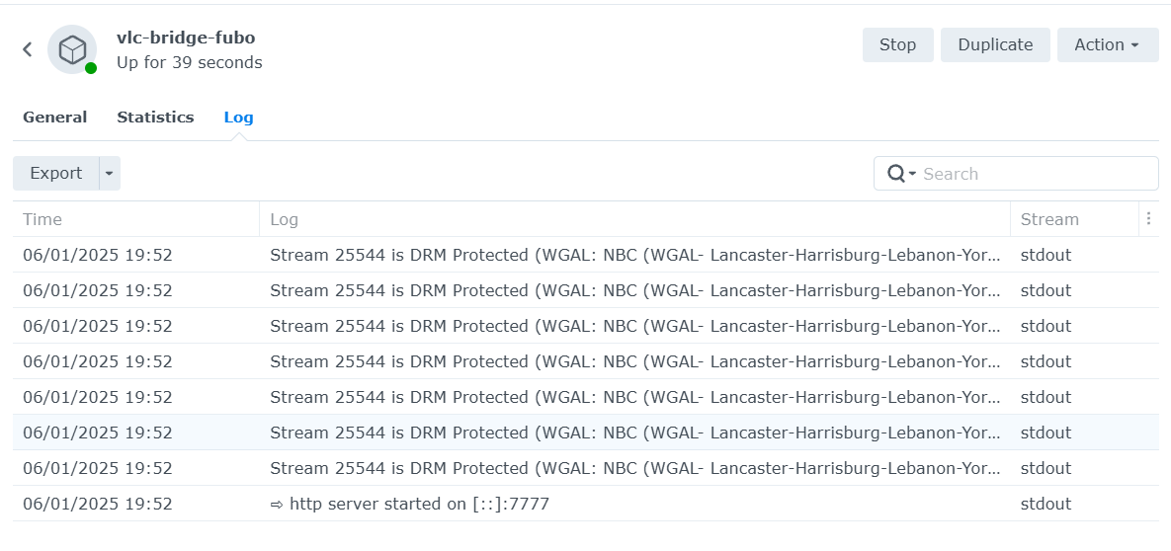Select the Log tab

(x=238, y=118)
